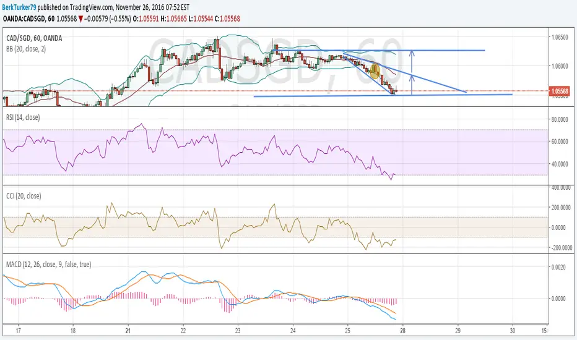Open the BerkTurker79 author link
This screenshot has height=340, width=577.
[19, 7]
